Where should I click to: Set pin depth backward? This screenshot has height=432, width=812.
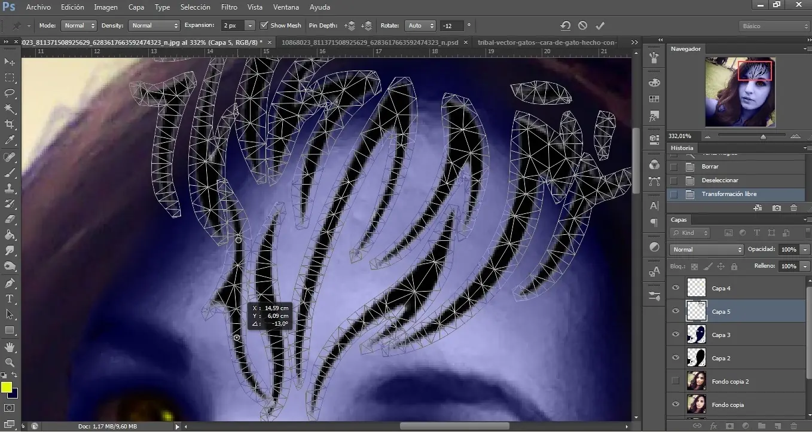pyautogui.click(x=368, y=26)
